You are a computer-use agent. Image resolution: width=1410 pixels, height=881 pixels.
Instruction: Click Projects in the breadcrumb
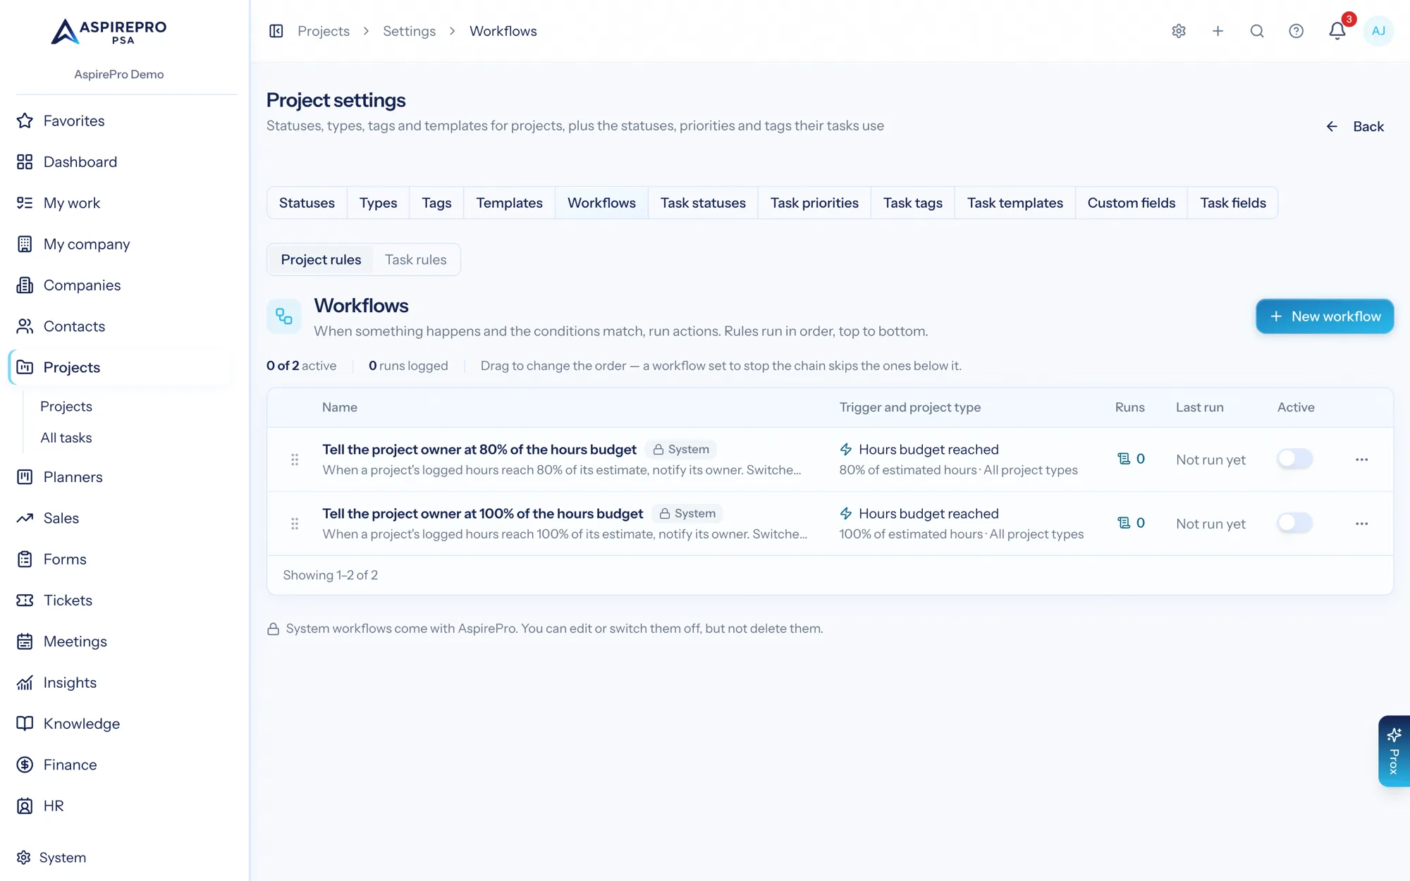point(324,31)
